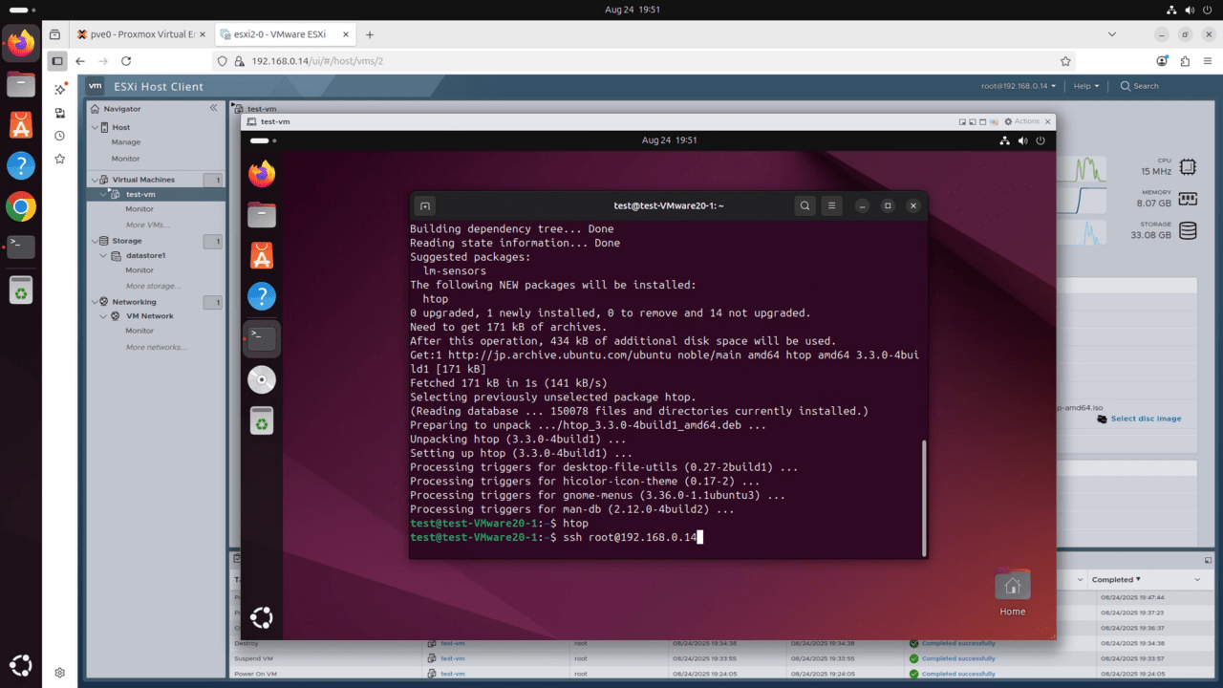Screen dimensions: 1223x688
Task: Open a new terminal tab
Action: tap(425, 205)
